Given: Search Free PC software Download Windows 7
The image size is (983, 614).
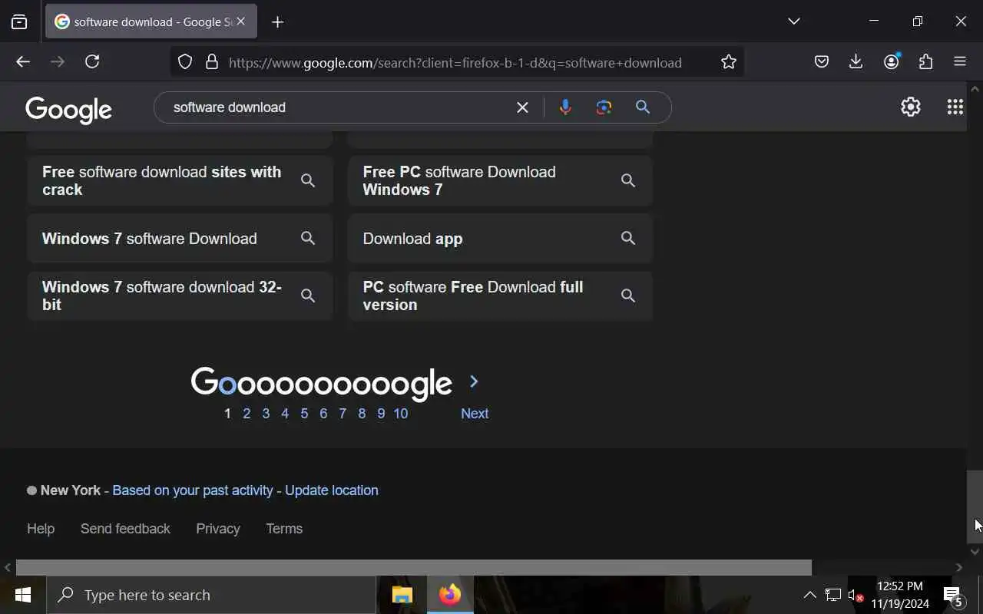Looking at the screenshot, I should 500,180.
